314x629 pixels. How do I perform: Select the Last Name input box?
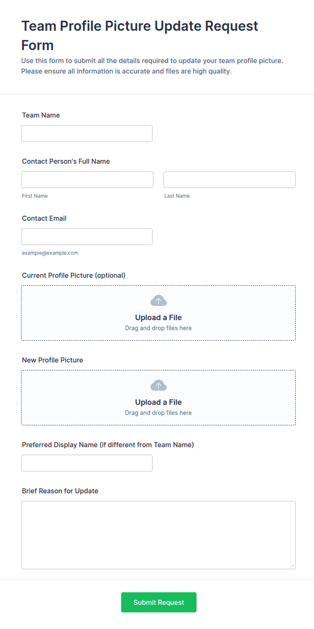(x=230, y=180)
